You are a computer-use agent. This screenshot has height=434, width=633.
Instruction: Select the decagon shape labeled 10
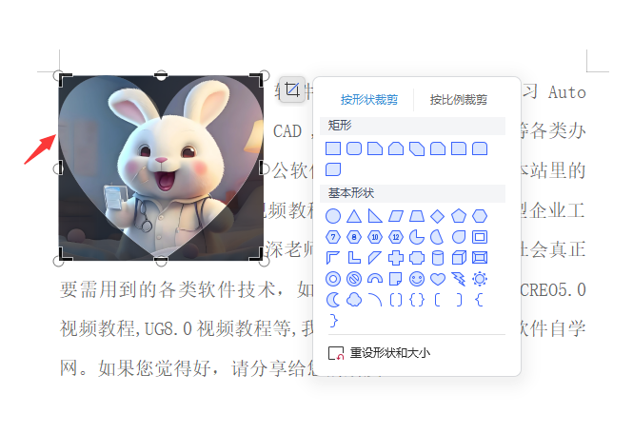[x=375, y=237]
